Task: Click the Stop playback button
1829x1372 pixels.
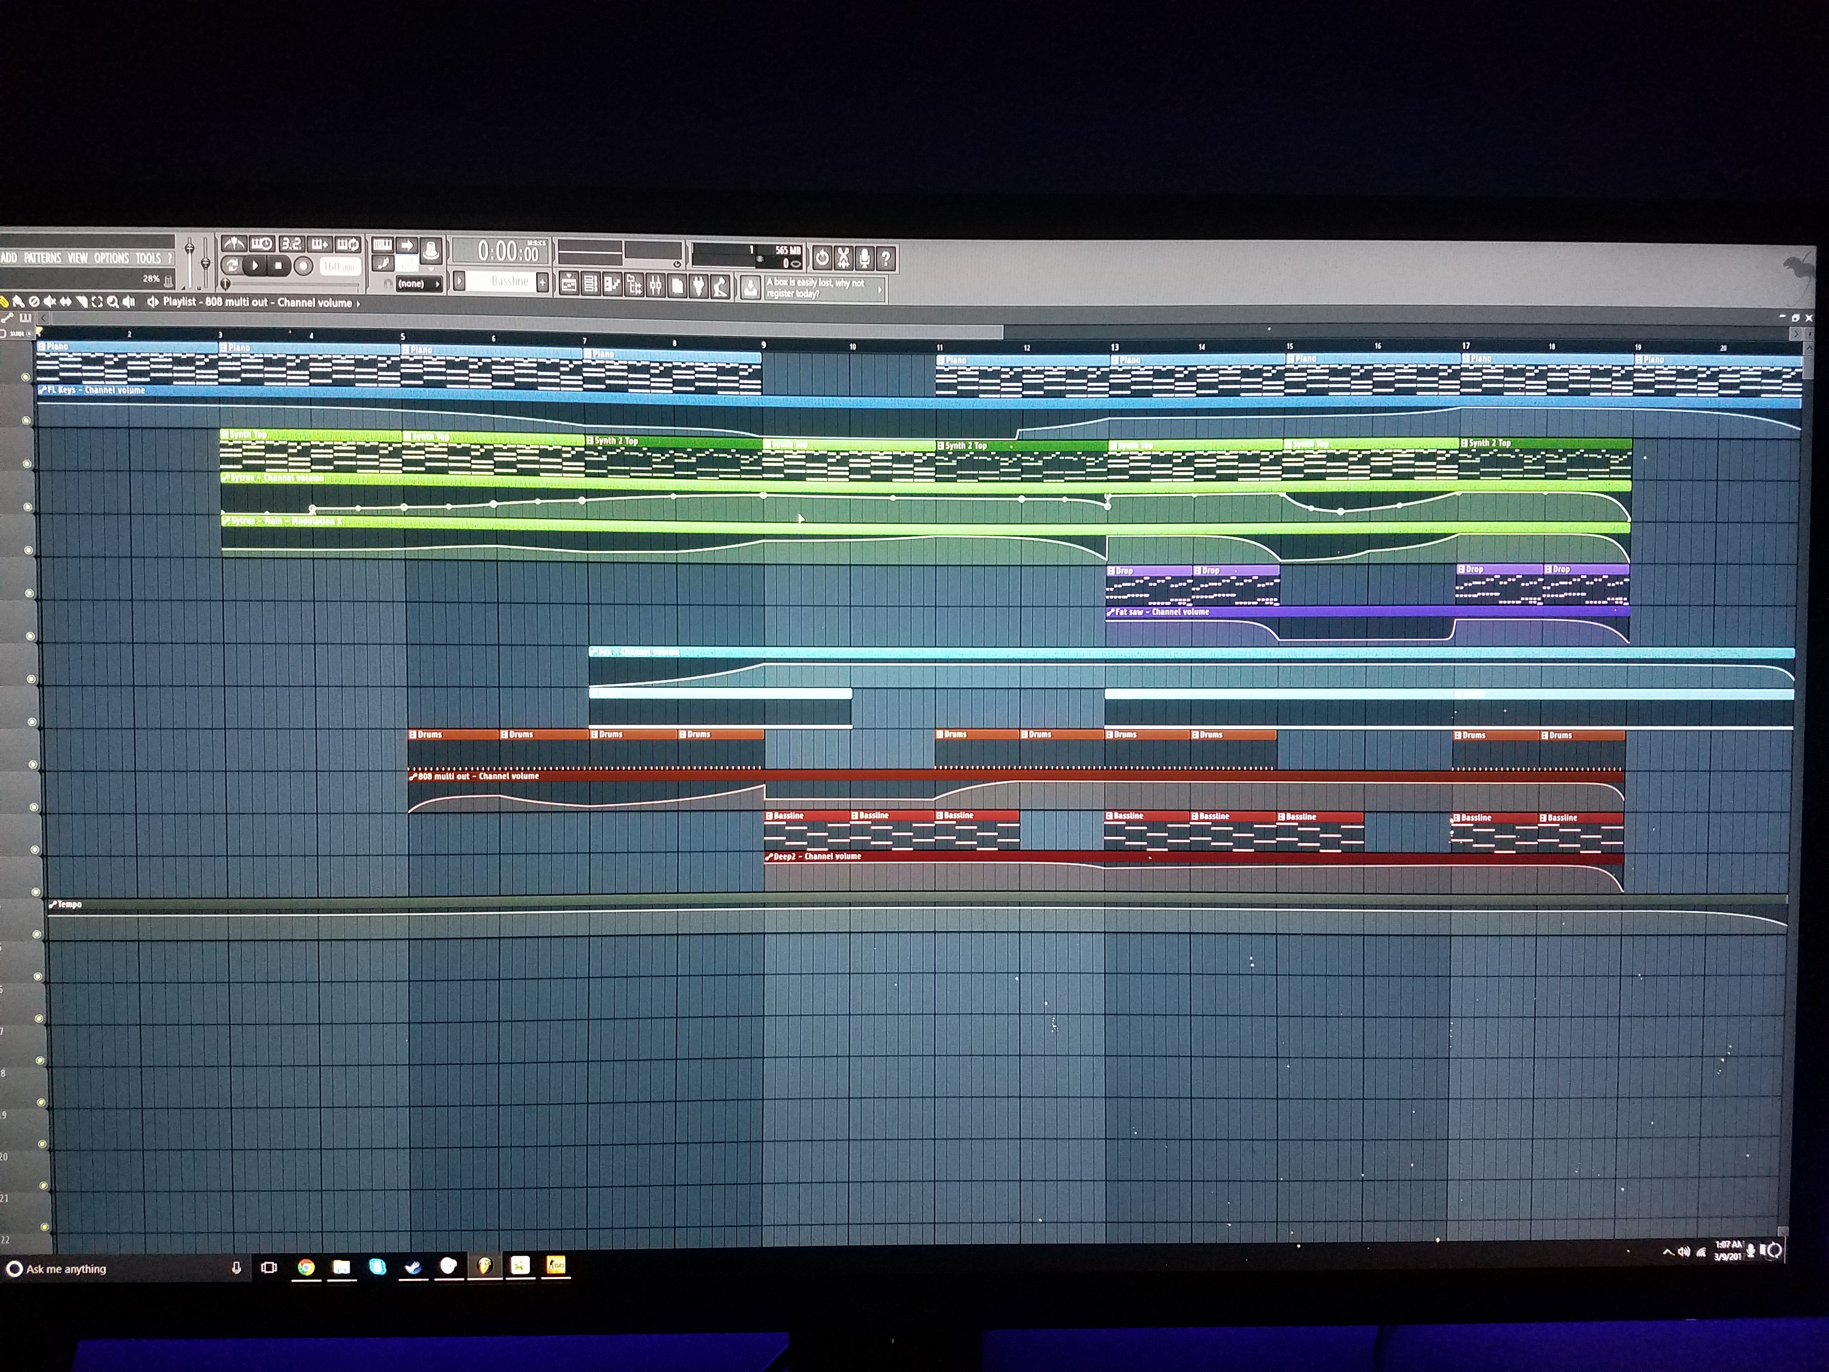Action: tap(279, 265)
